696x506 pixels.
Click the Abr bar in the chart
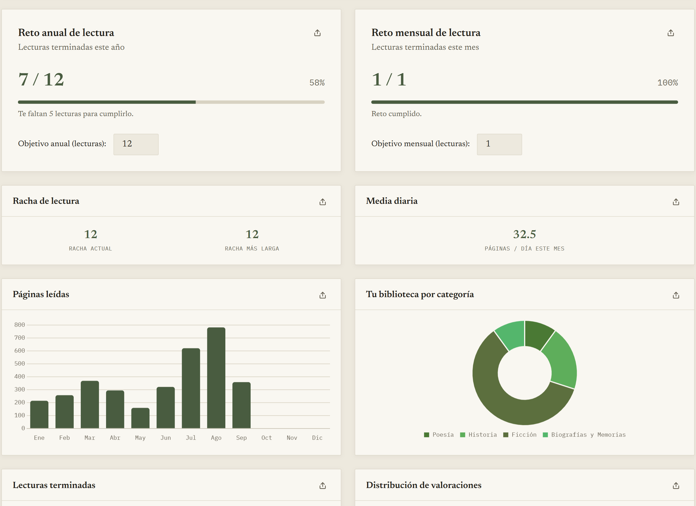click(x=115, y=409)
